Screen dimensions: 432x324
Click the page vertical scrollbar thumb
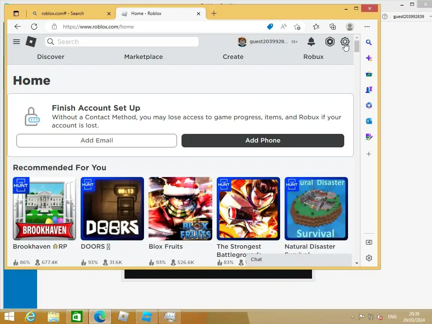tap(357, 46)
